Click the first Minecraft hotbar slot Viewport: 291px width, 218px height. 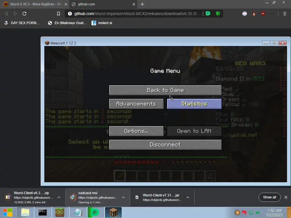(120, 176)
